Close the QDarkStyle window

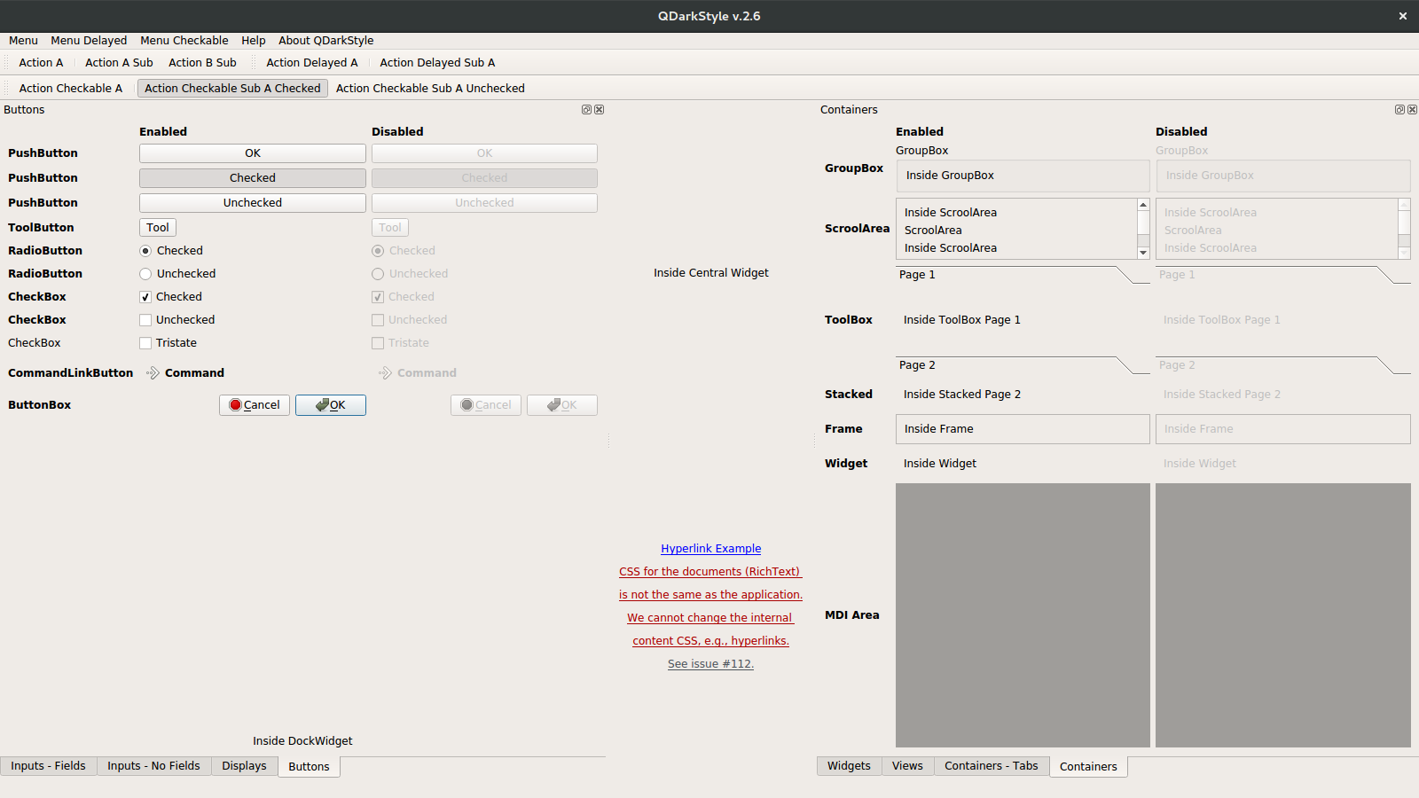click(1403, 16)
